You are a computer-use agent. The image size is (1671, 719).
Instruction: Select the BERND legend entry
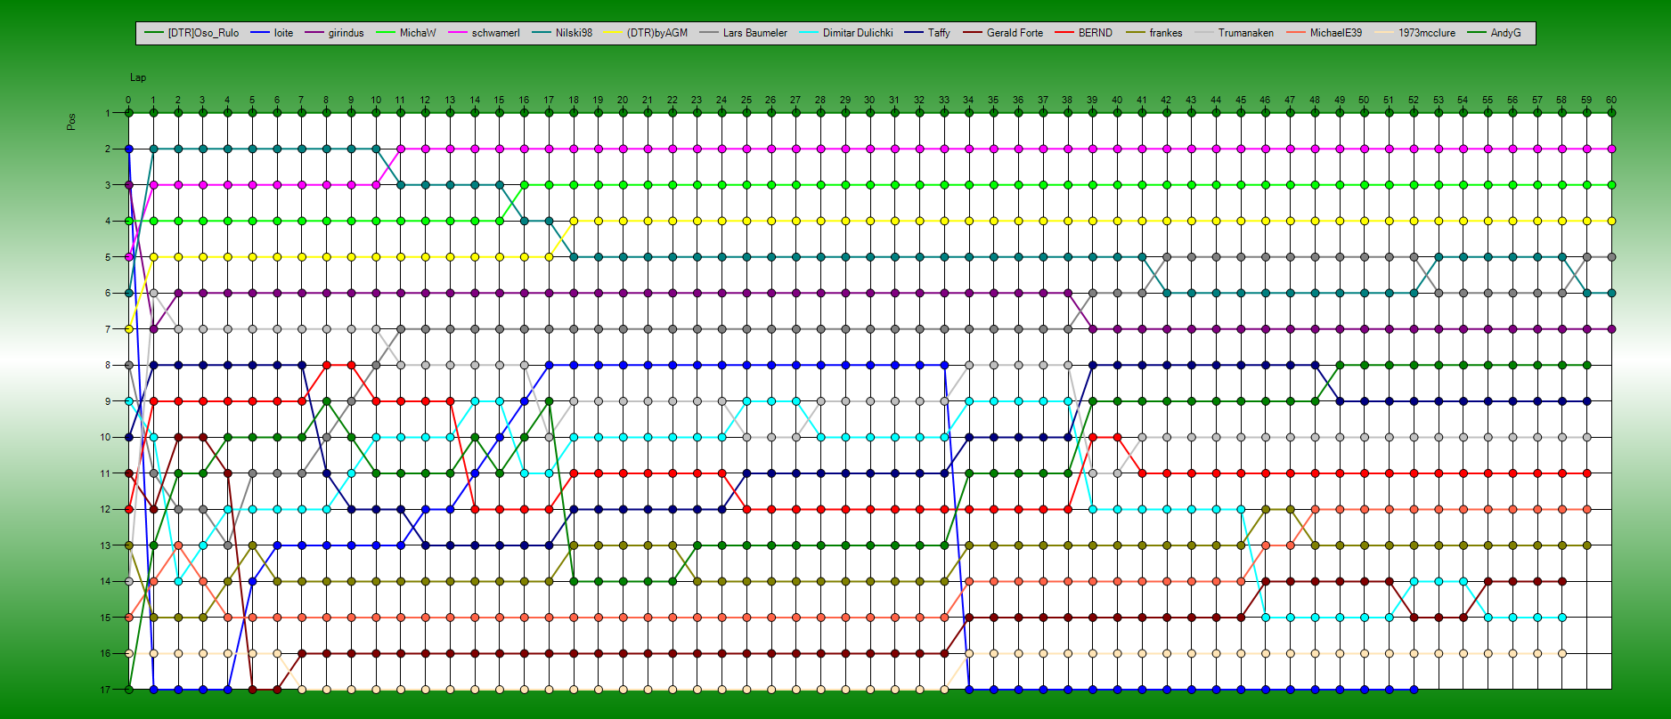(1083, 33)
